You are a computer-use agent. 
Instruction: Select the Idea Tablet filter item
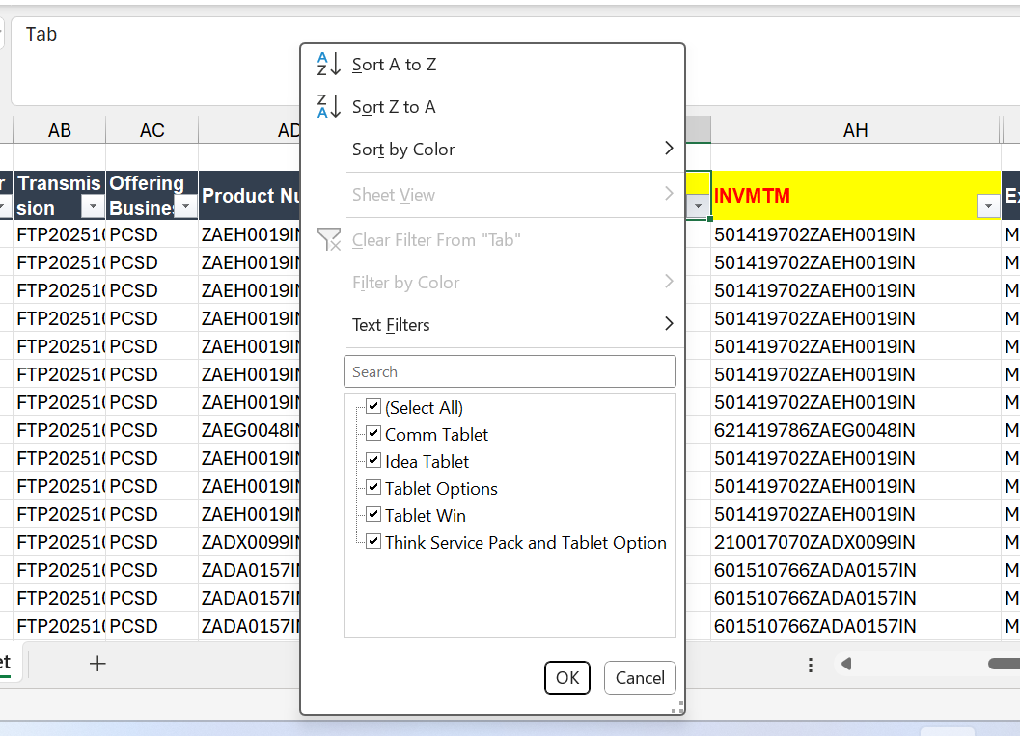pos(427,462)
